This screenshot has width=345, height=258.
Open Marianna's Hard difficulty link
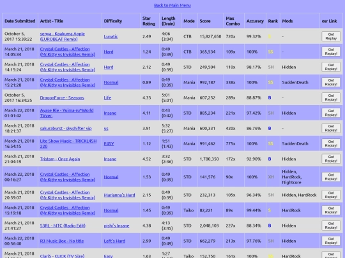119,195
